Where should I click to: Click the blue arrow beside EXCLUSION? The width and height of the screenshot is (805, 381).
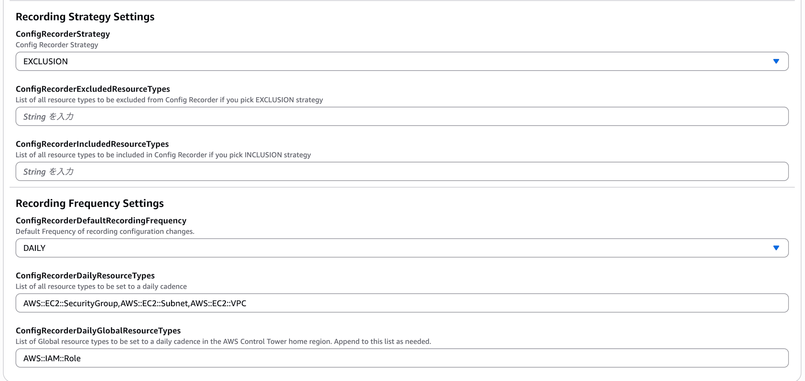click(x=776, y=61)
